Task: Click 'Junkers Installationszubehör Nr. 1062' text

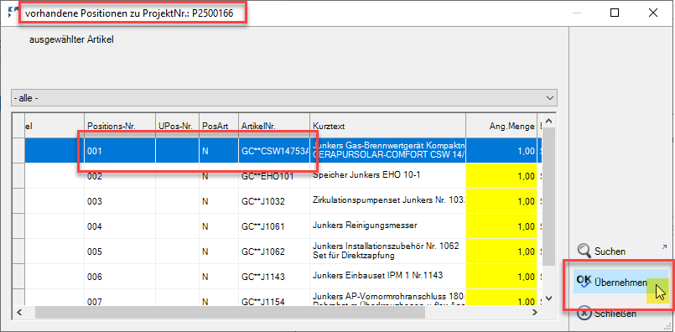Action: 386,246
